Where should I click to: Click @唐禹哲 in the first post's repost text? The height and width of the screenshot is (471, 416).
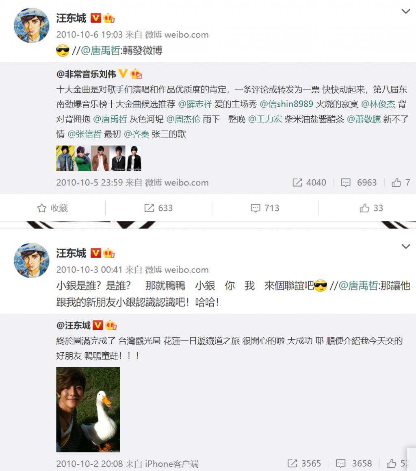pos(100,50)
